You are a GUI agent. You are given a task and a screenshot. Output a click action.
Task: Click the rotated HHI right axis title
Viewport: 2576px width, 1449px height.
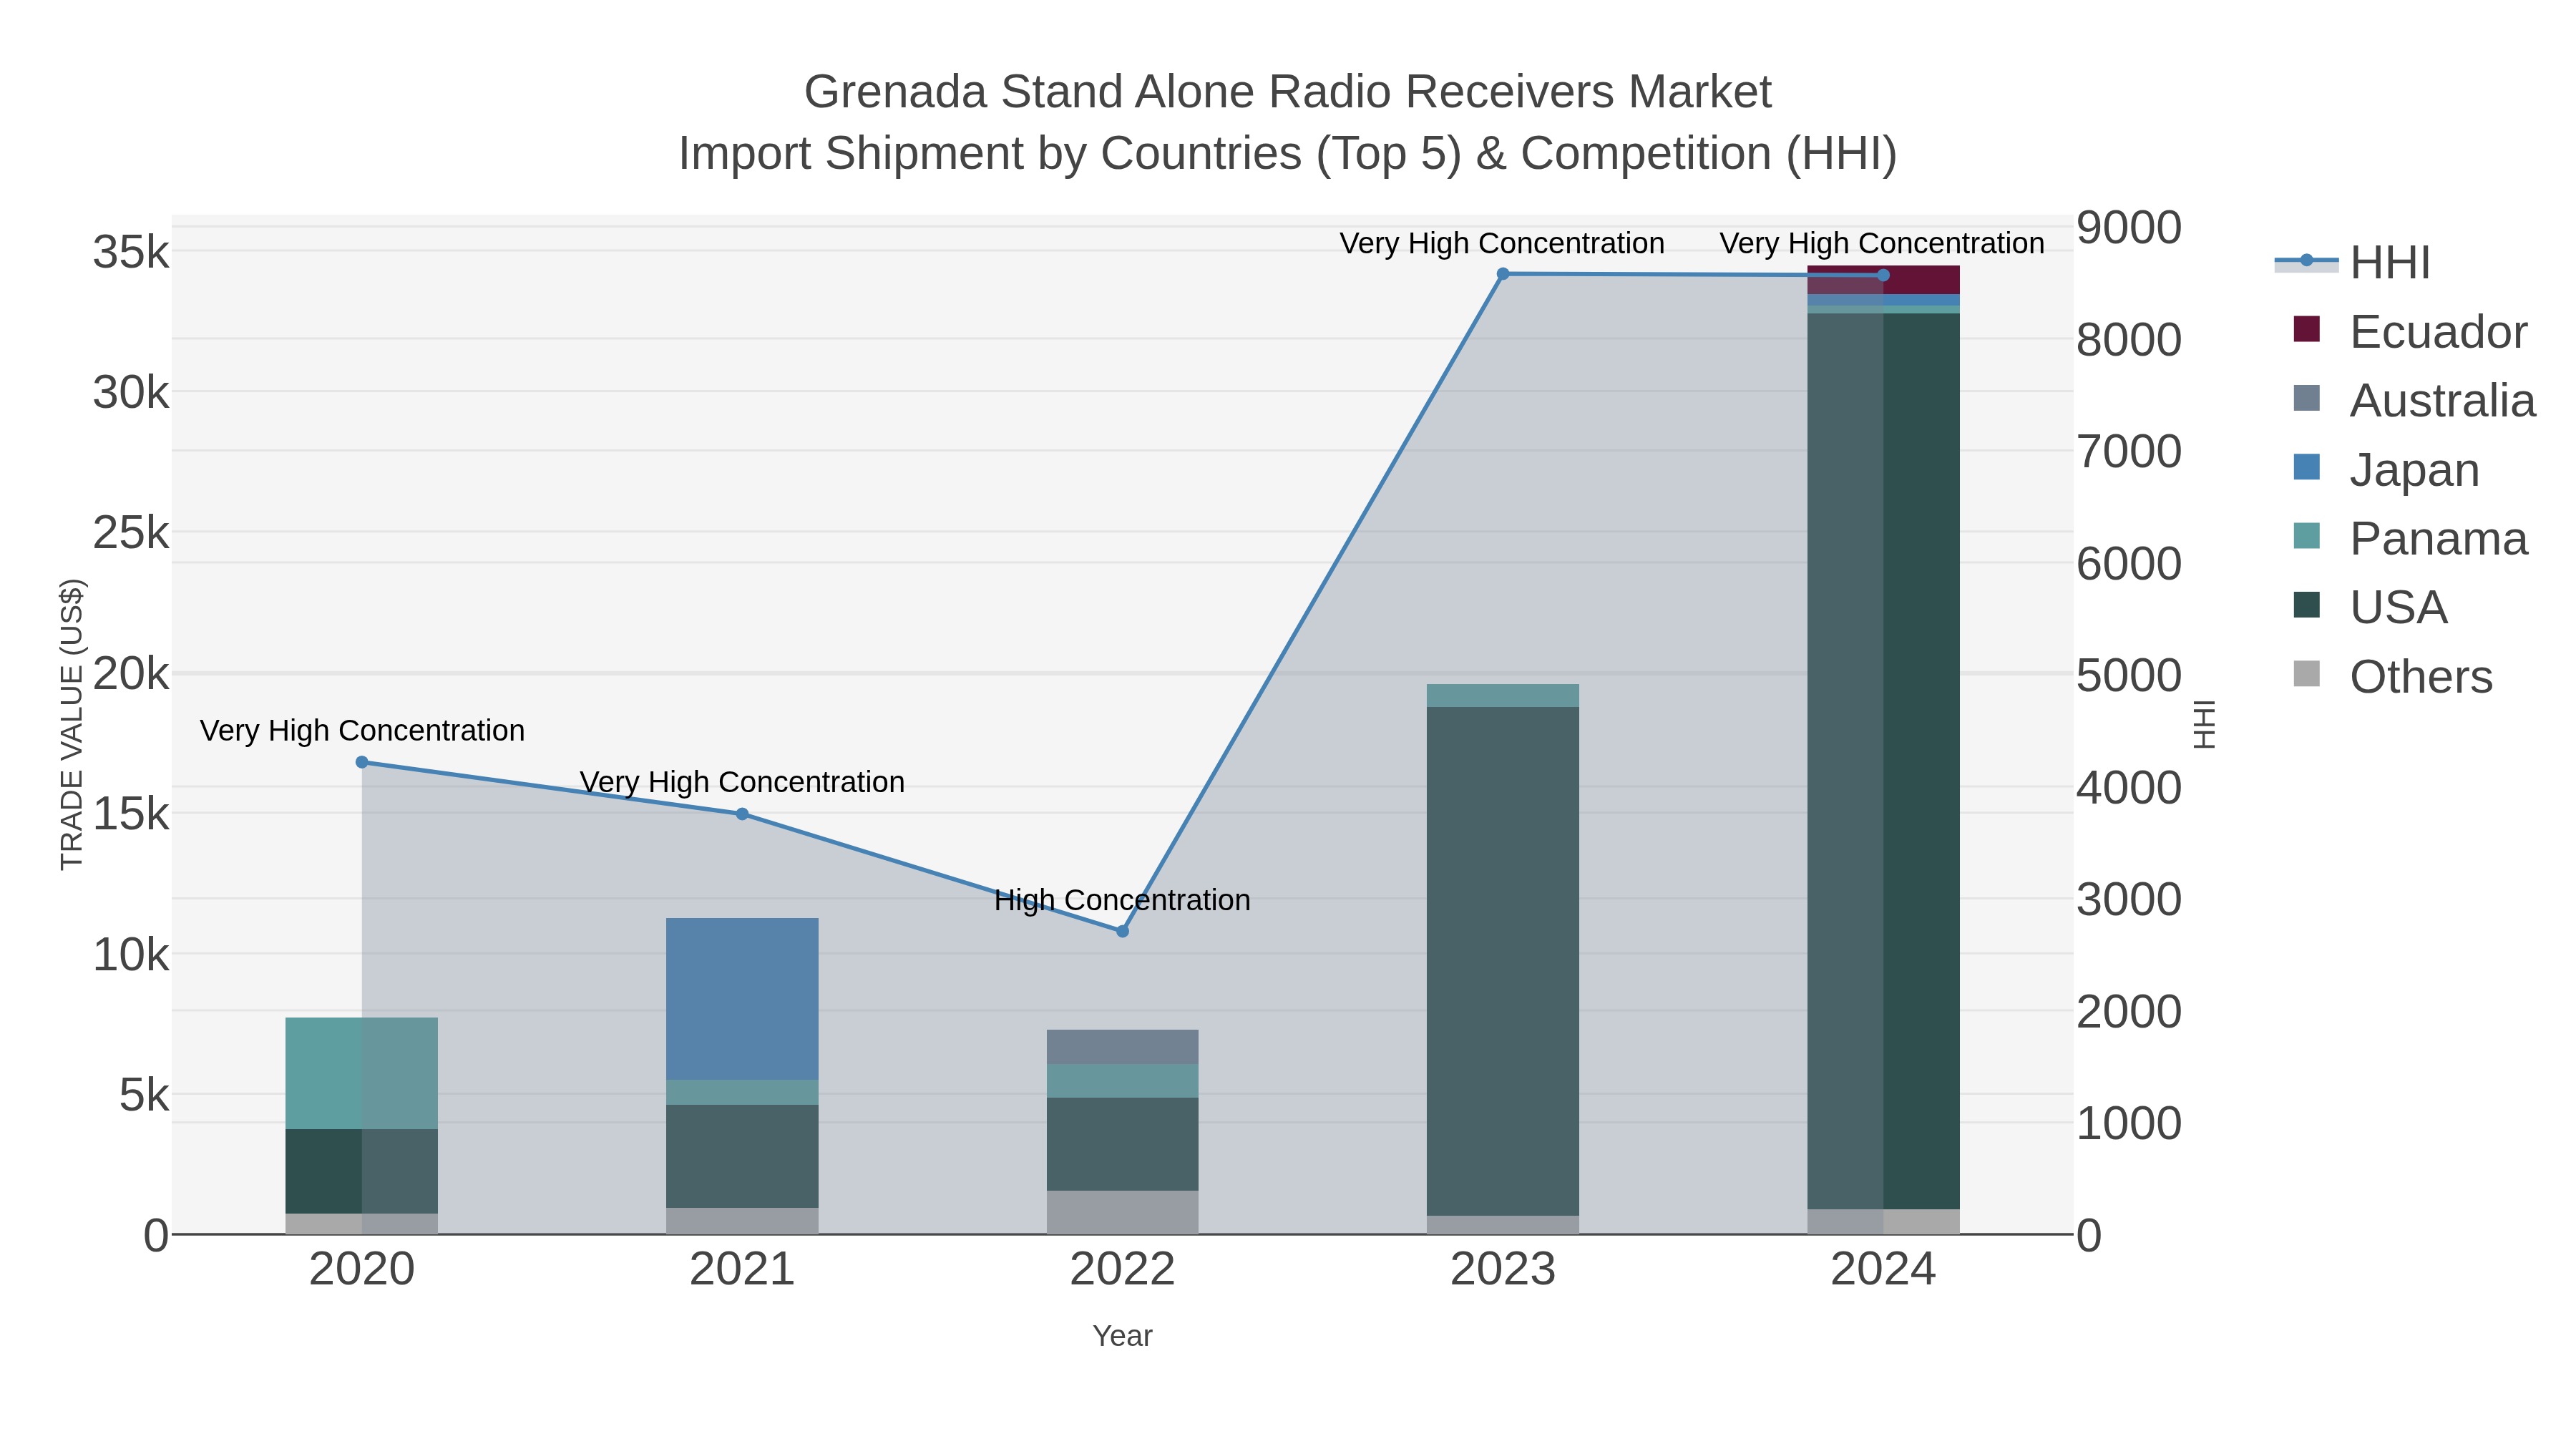point(2204,724)
